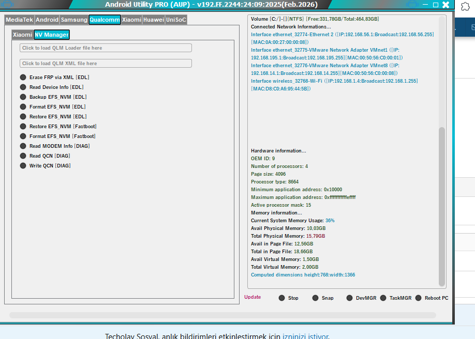Click the VMnet1 interface log line

327,54
